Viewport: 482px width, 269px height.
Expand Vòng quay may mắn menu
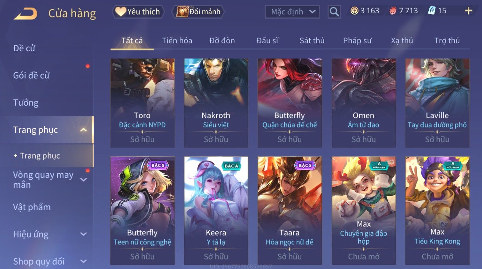point(84,180)
